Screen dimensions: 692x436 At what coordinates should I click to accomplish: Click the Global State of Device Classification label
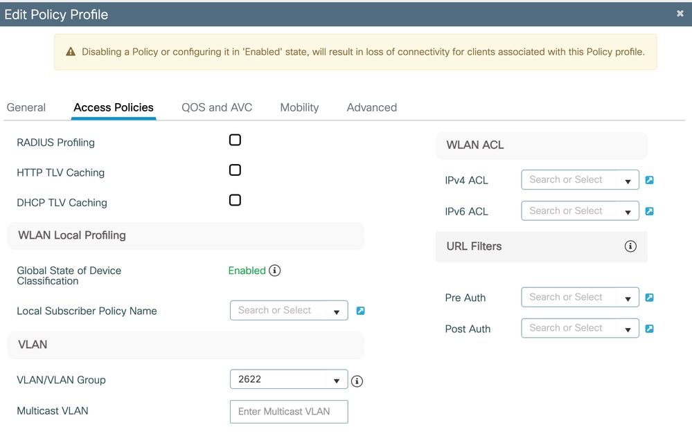click(x=69, y=276)
